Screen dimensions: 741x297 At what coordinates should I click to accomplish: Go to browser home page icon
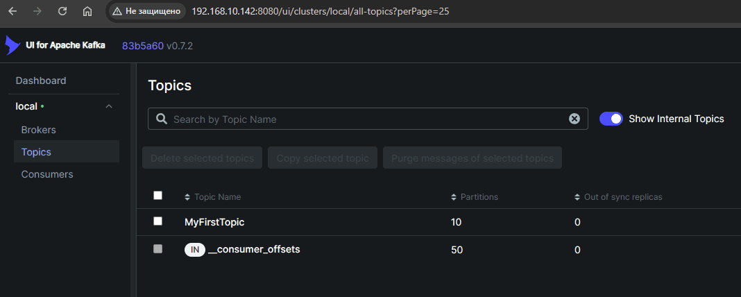pos(87,12)
